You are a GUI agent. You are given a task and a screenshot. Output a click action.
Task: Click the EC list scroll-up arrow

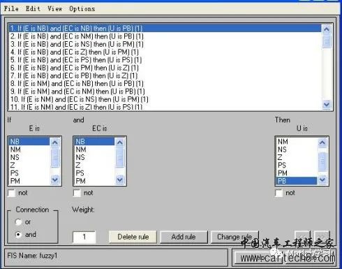point(120,142)
